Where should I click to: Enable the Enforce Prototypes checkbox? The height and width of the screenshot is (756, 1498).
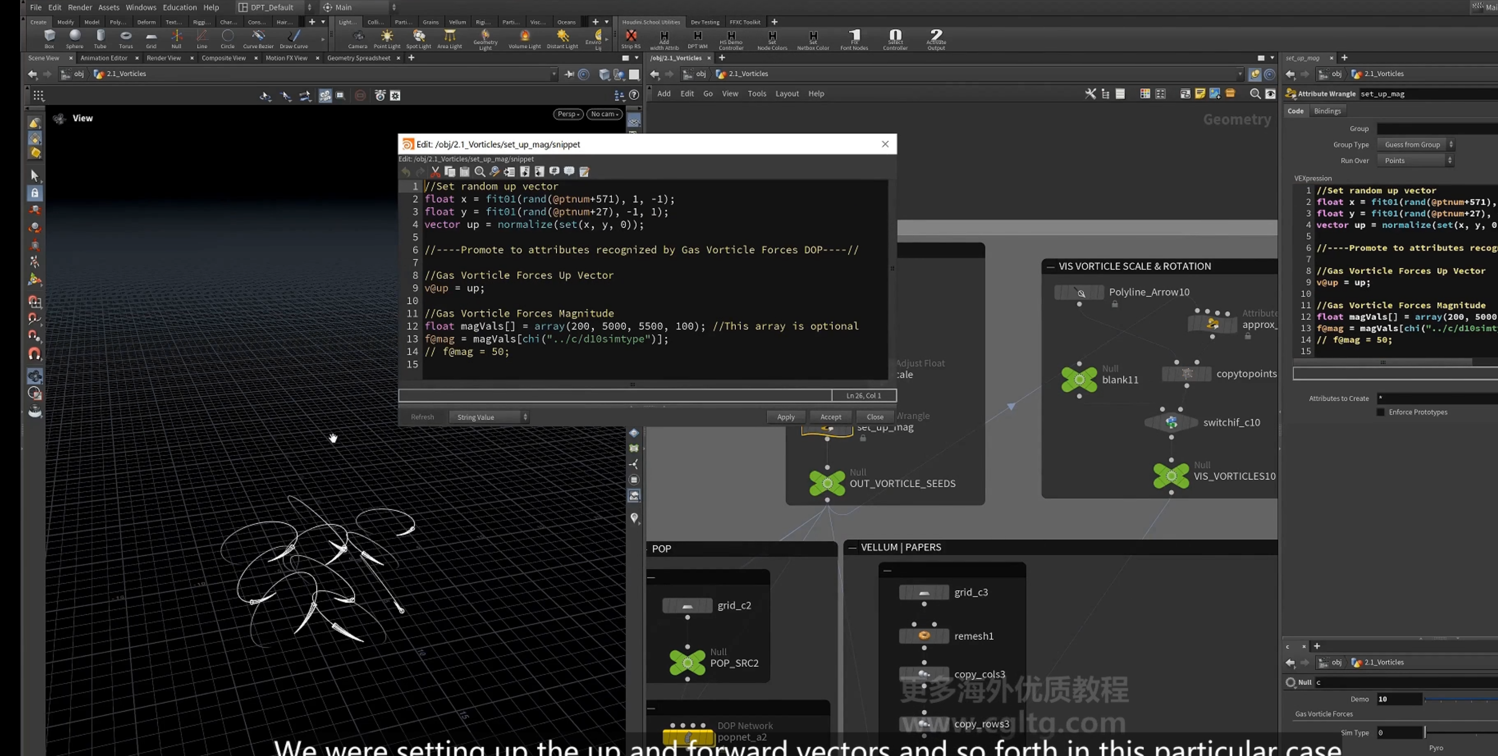coord(1380,412)
